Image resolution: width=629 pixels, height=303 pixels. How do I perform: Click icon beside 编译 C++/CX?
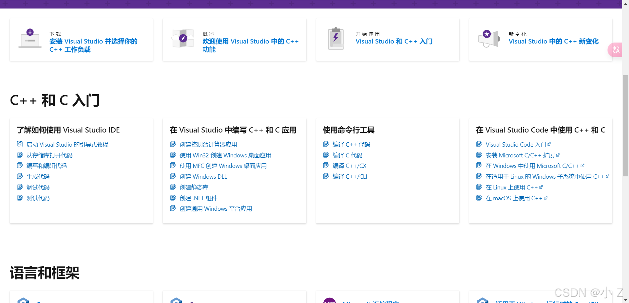pyautogui.click(x=326, y=165)
